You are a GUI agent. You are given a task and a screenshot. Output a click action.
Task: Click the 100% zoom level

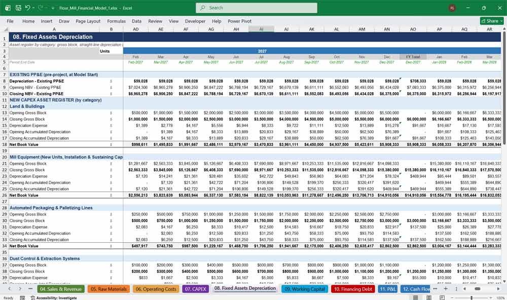[500, 298]
